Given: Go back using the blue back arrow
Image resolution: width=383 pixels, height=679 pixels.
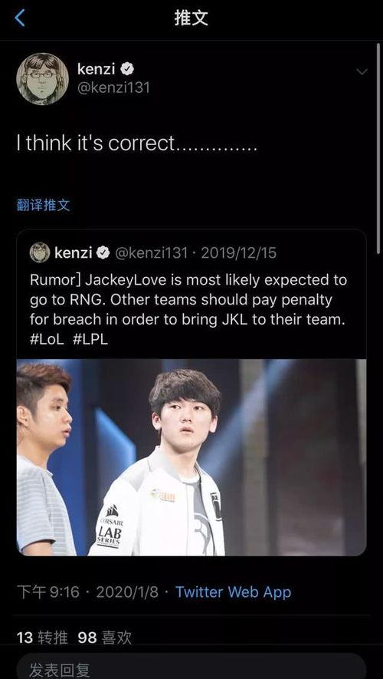Looking at the screenshot, I should click(x=20, y=18).
